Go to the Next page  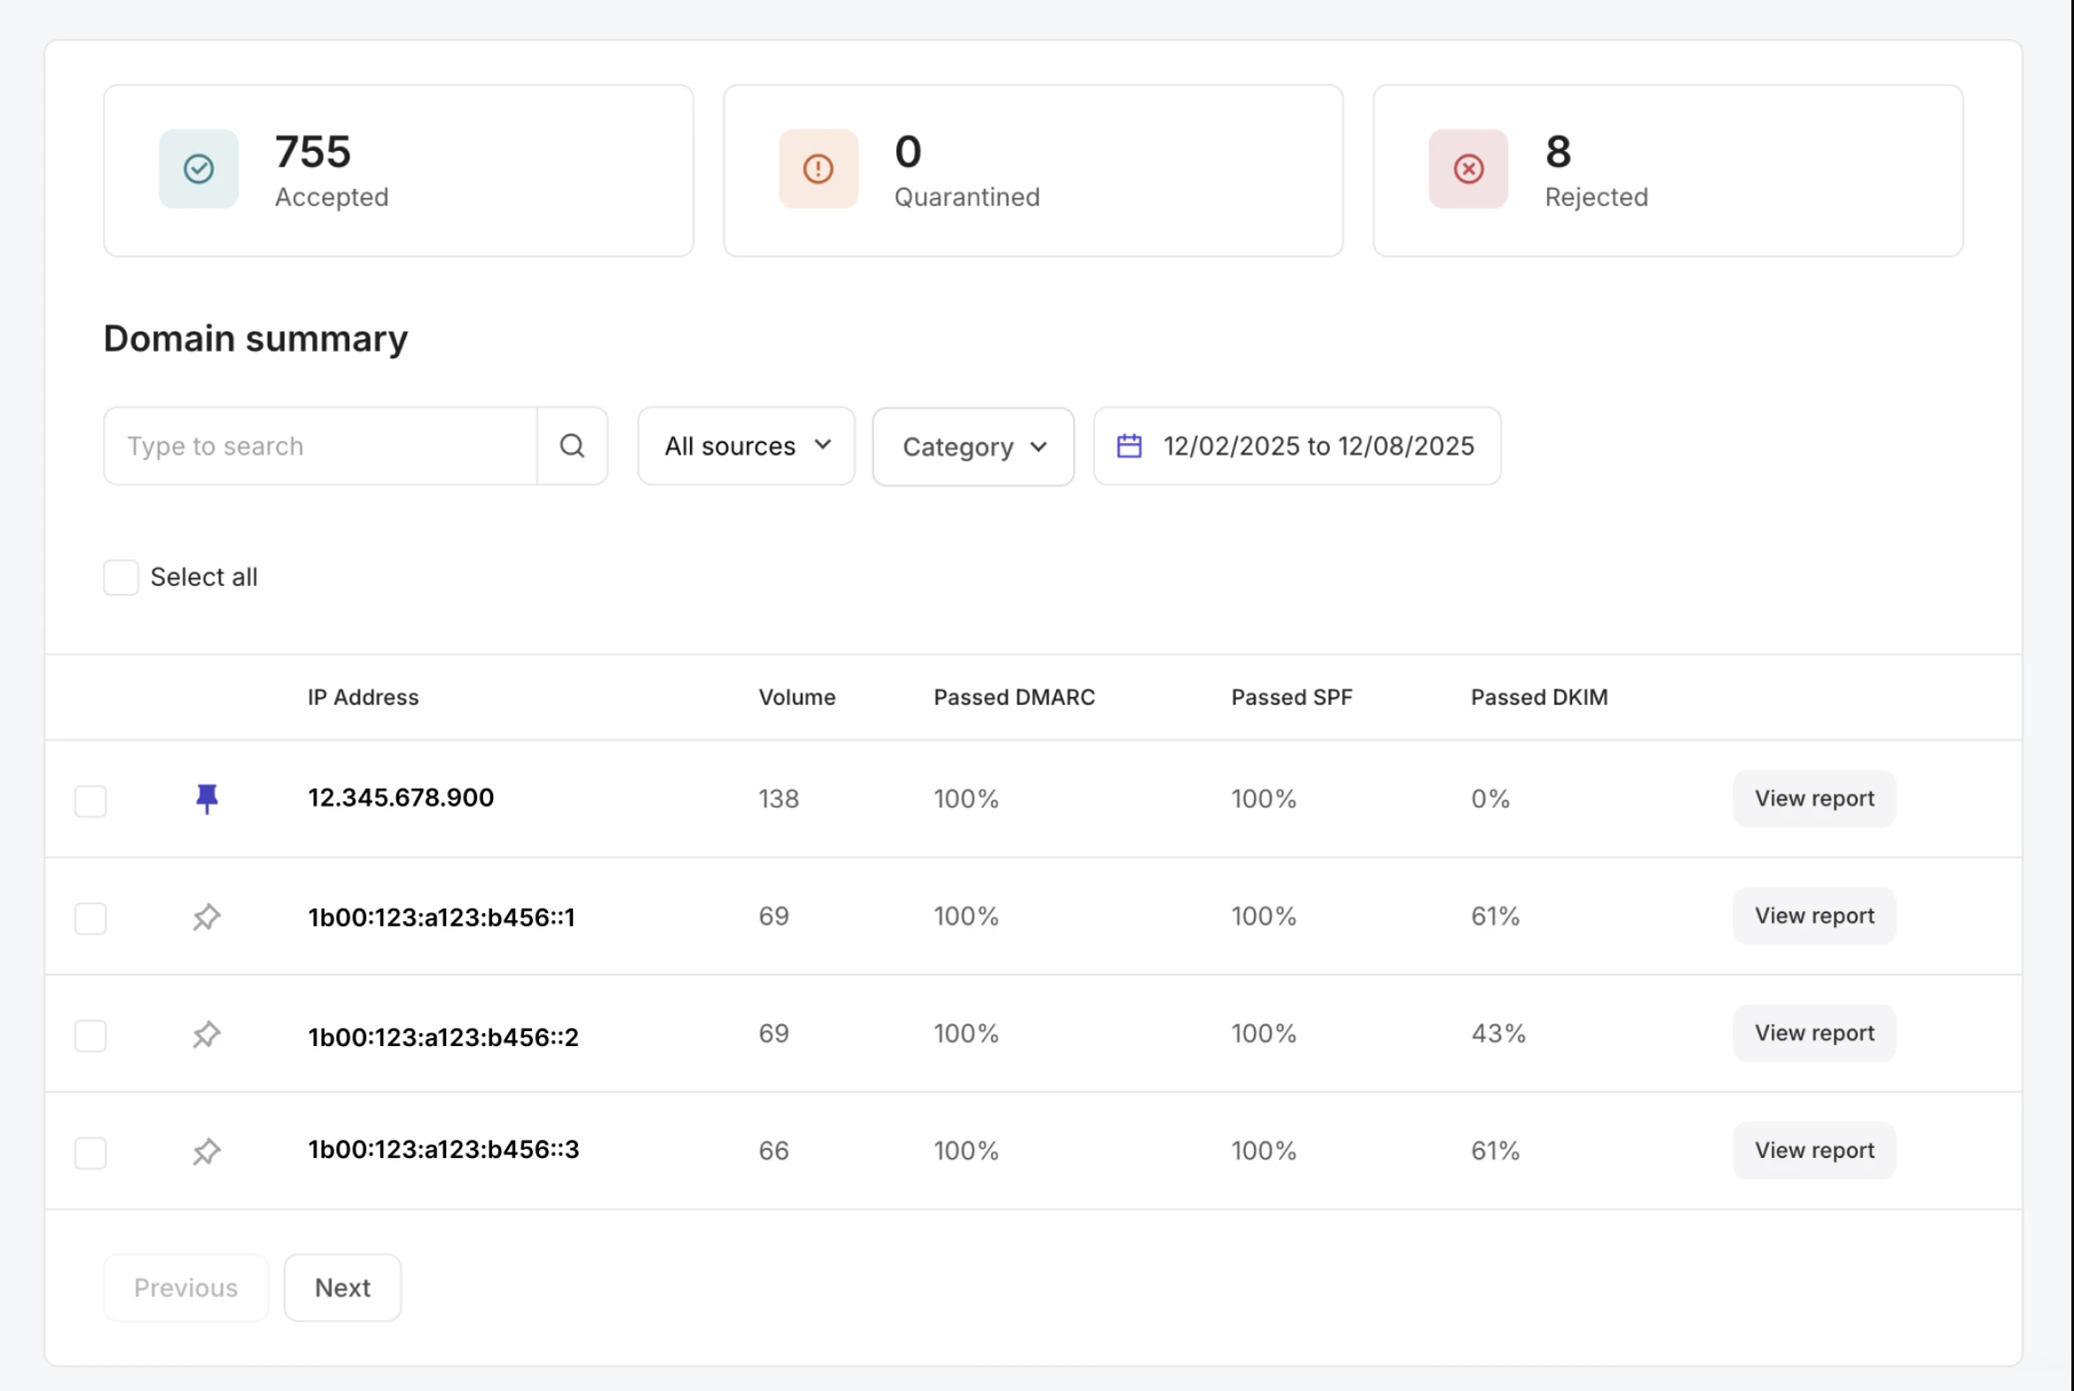(342, 1287)
